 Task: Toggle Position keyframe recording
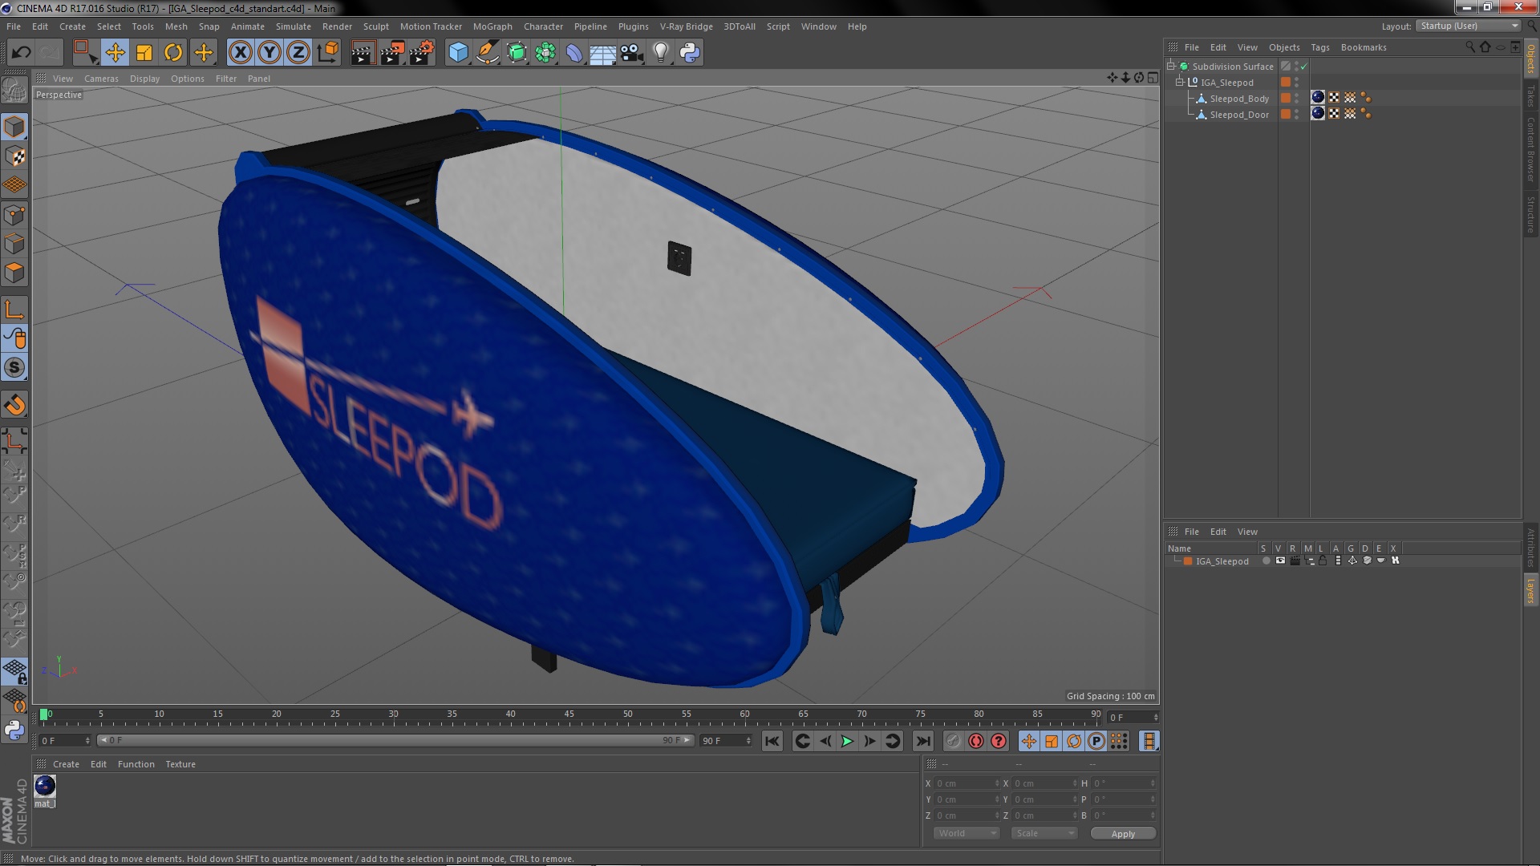(x=1029, y=742)
